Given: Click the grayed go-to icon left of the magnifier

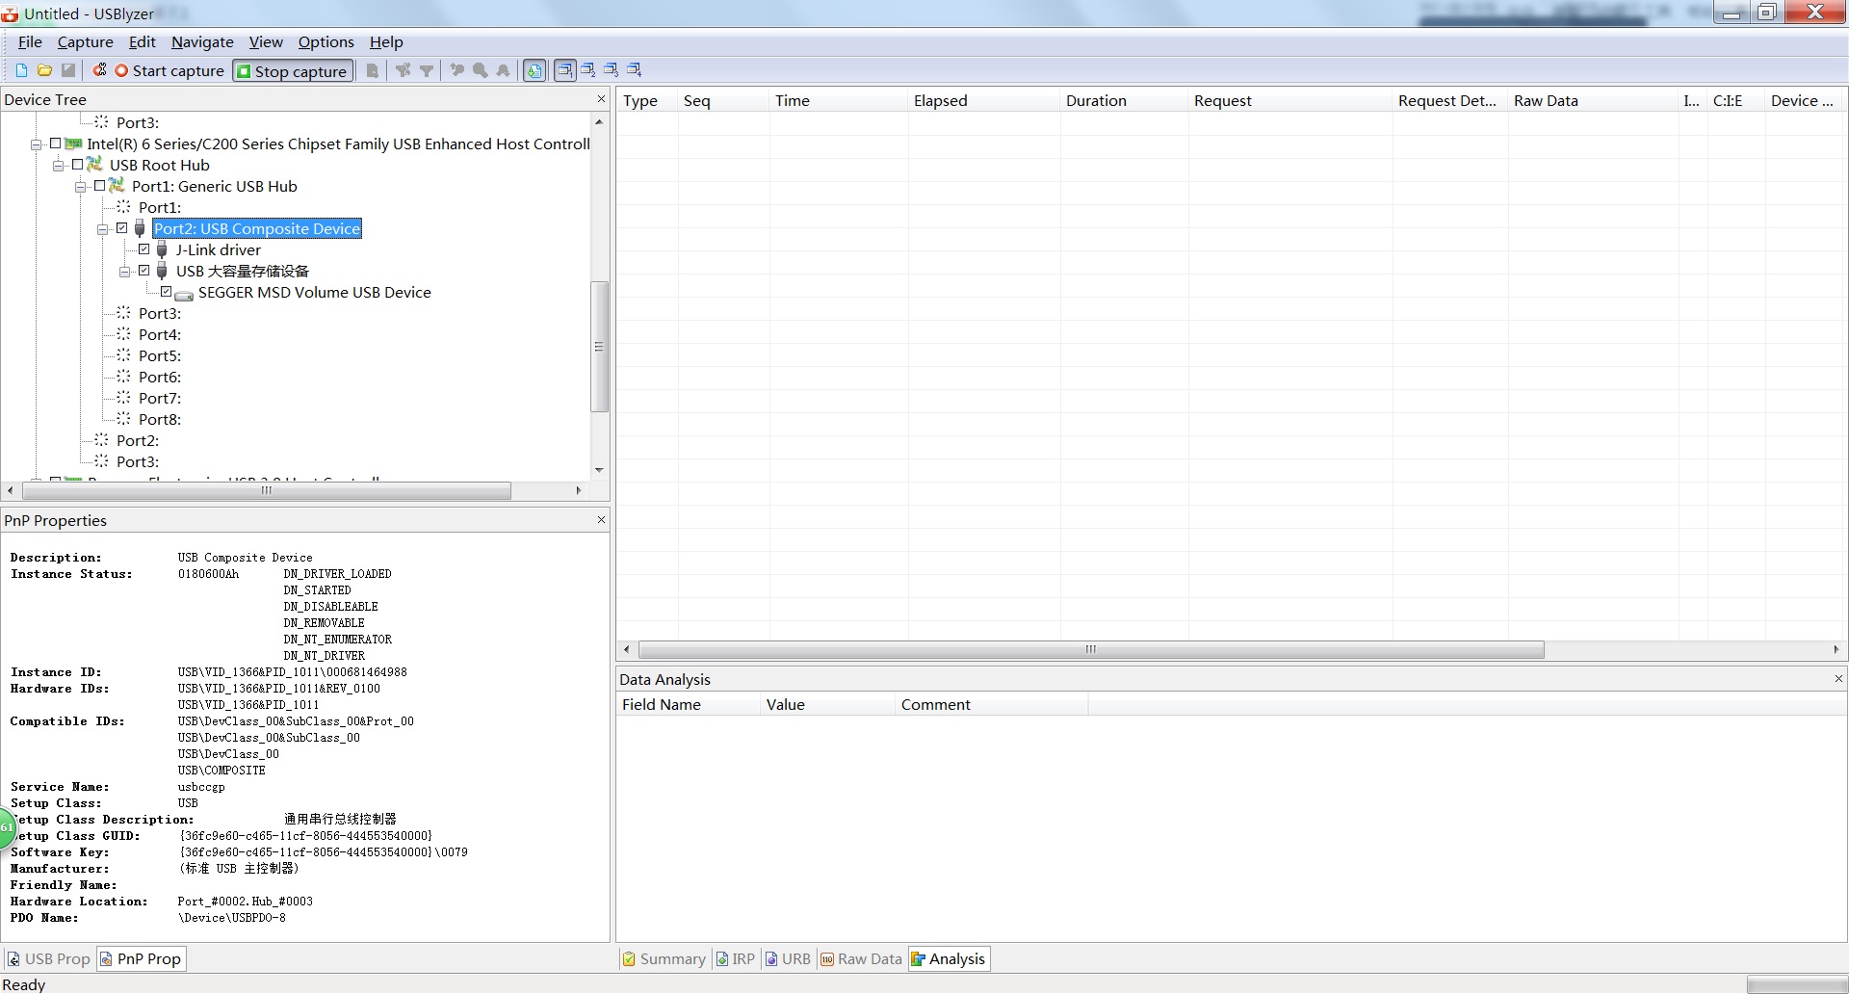Looking at the screenshot, I should [x=456, y=70].
